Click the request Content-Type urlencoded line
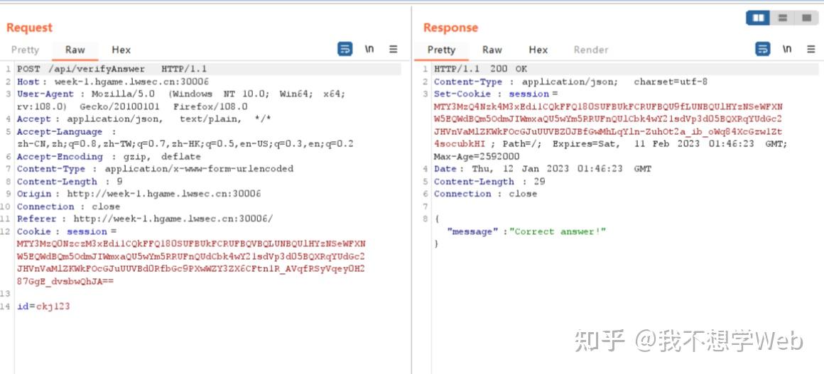Screen dimensions: 824x374 (155, 169)
